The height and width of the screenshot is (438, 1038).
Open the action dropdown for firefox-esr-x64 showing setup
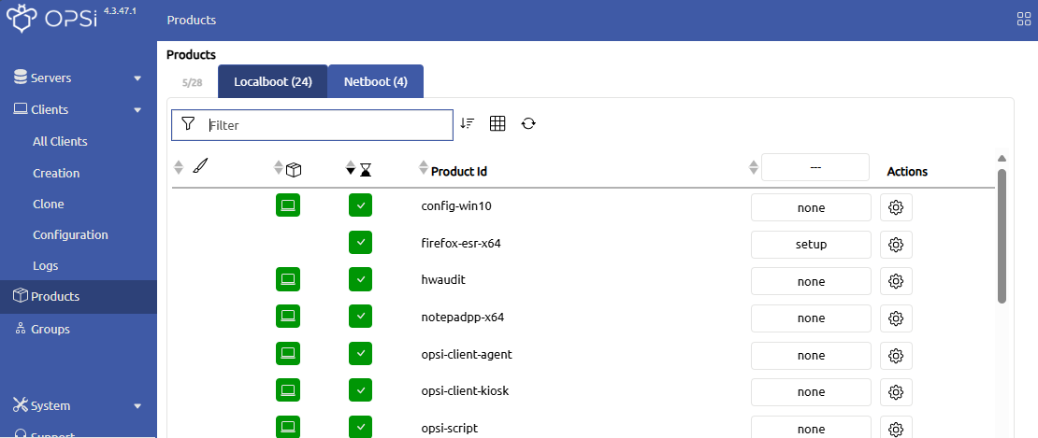811,245
